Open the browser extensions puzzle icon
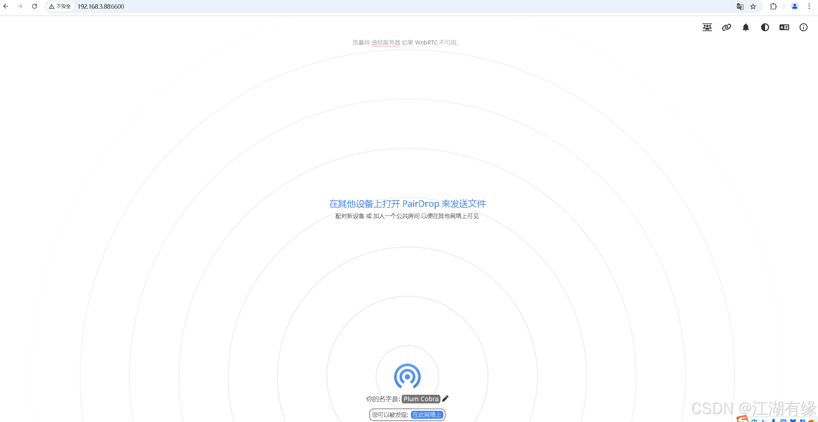The width and height of the screenshot is (818, 422). [773, 6]
